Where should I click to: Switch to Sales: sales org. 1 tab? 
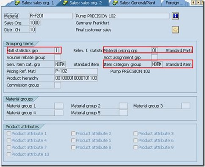coord(35,3)
